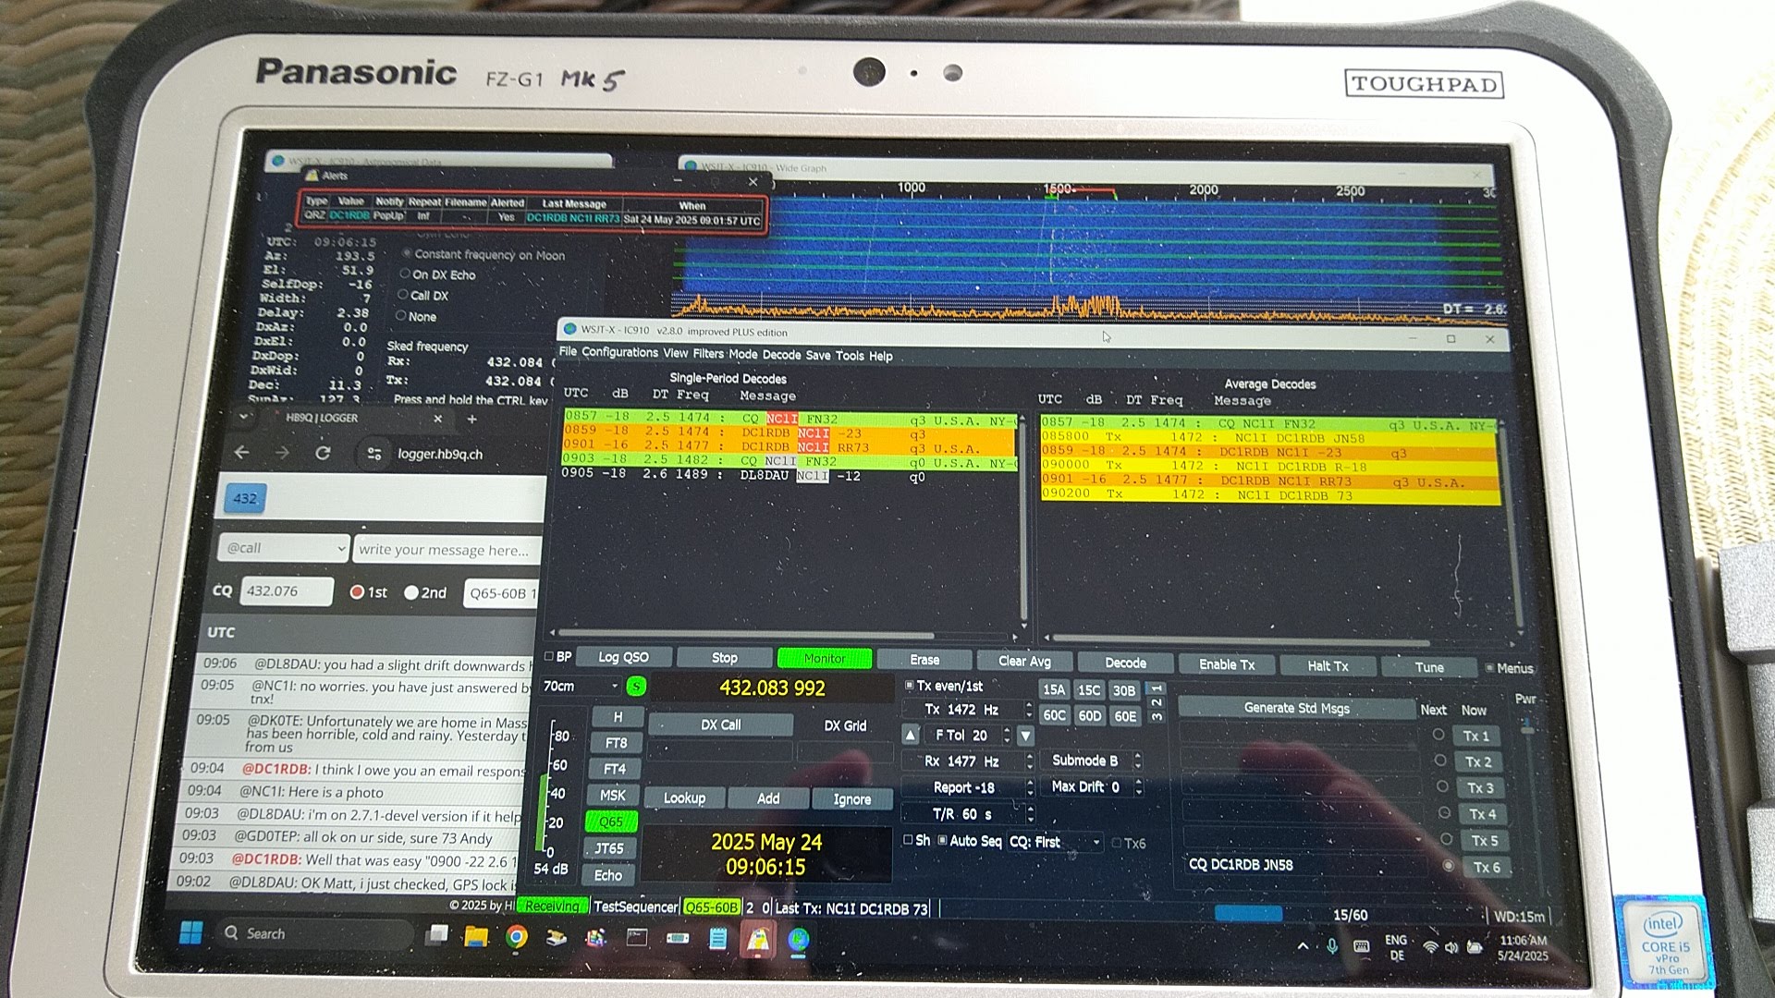Viewport: 1775px width, 998px height.
Task: Close the HB9Q | LOGGER tab
Action: pyautogui.click(x=438, y=419)
